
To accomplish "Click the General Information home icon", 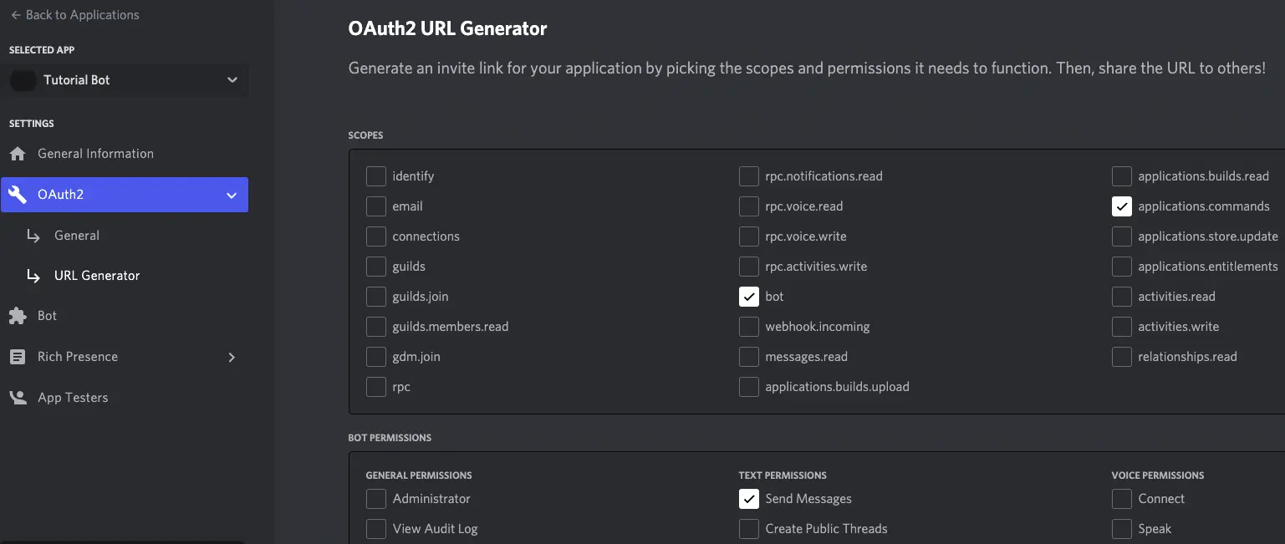I will tap(17, 154).
